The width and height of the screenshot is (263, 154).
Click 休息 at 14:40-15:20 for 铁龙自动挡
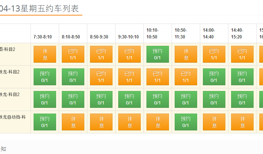pyautogui.click(x=242, y=122)
